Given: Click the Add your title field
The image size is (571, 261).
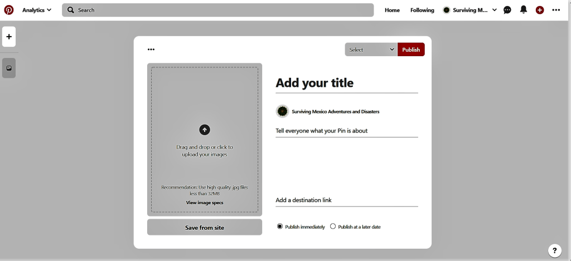Looking at the screenshot, I should coord(346,83).
